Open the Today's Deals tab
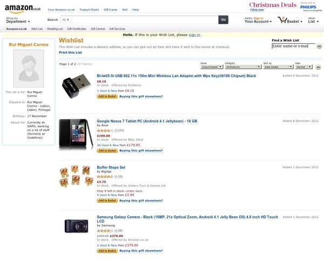Screen dimensions: 324x259 pos(89,10)
